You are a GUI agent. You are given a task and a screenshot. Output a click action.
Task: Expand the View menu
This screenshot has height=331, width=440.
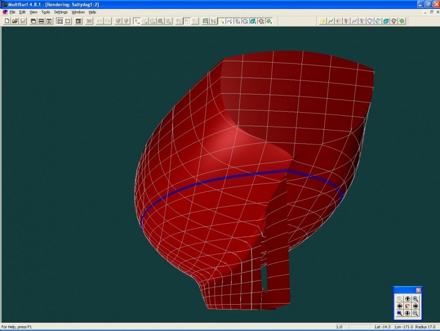33,12
